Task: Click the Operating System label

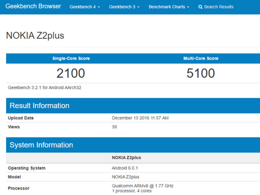Action: click(x=27, y=168)
